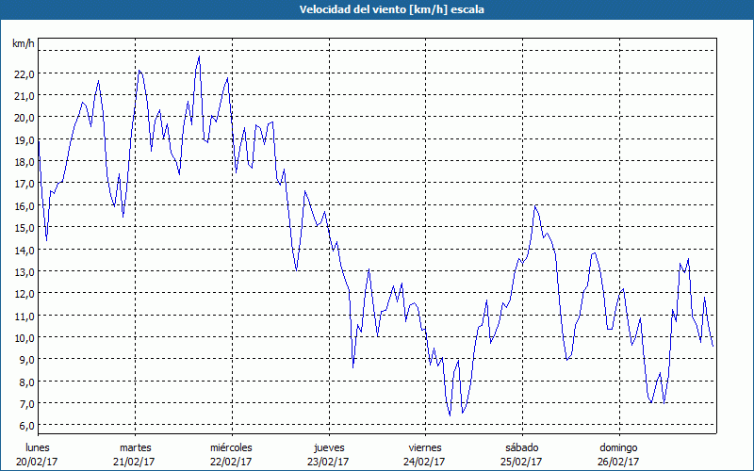Screen dimensions: 754x471
Task: Click the 14,0 y-axis value
Action: (x=24, y=250)
